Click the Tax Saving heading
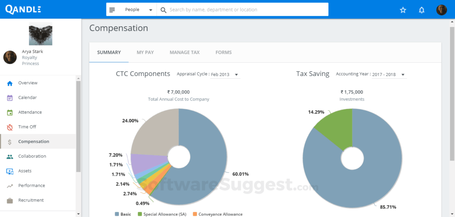Screen dimensions: 455x217 313,74
